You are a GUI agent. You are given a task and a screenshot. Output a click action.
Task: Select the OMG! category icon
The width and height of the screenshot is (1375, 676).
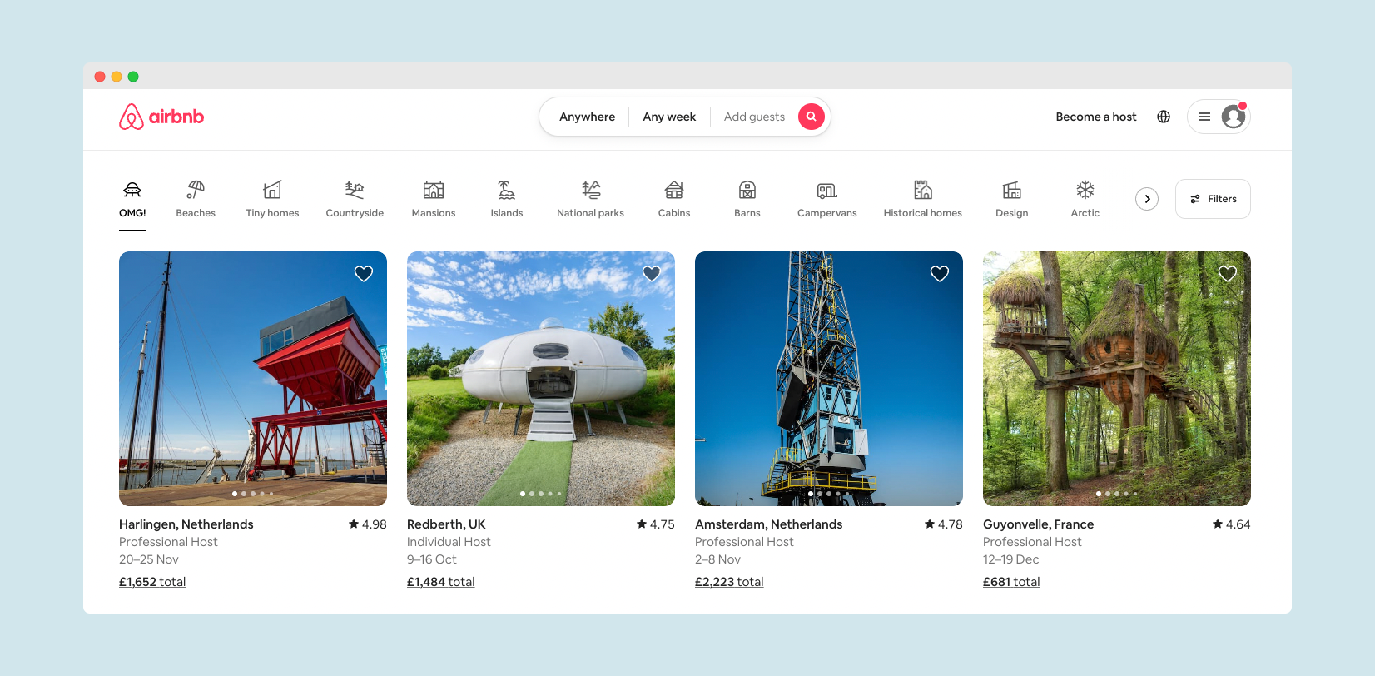pyautogui.click(x=132, y=190)
